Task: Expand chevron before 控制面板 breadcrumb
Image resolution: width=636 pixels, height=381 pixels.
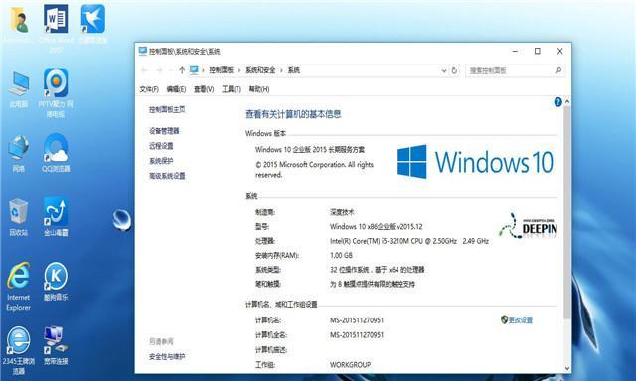Action: 203,70
